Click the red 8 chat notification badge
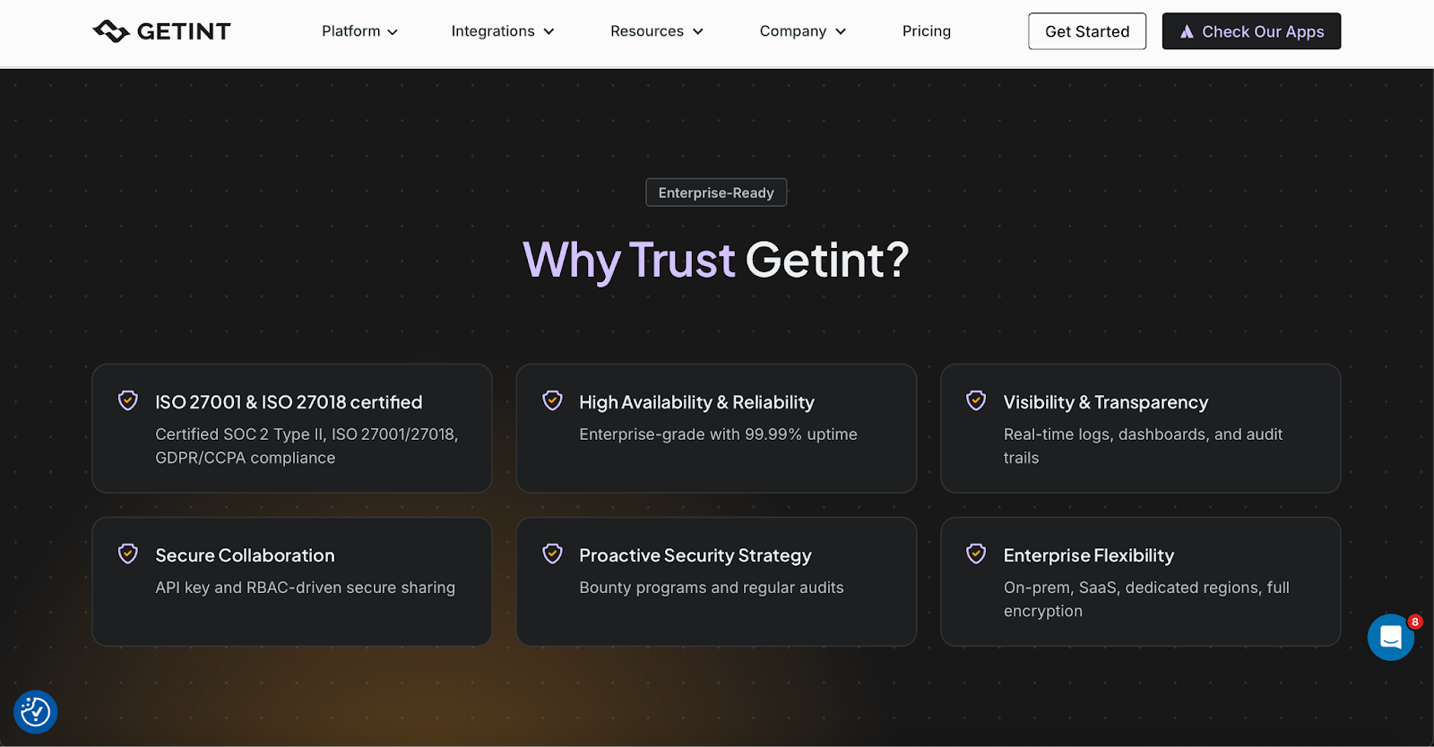This screenshot has width=1434, height=747. point(1414,622)
